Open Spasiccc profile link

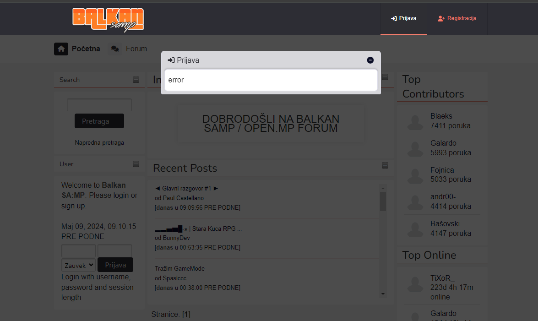(174, 278)
